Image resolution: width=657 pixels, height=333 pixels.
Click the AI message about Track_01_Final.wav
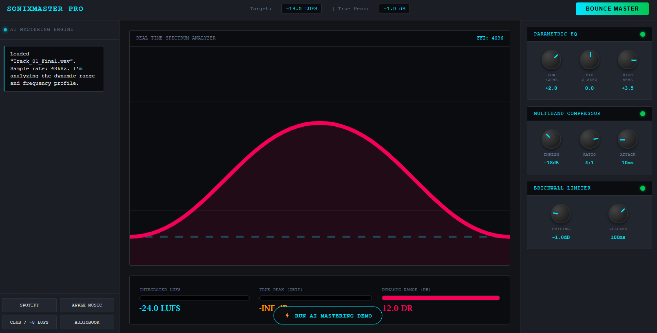[54, 68]
